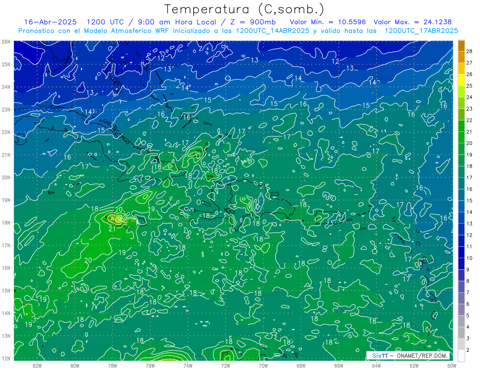Viewport: 480px width, 371px height.
Task: Click the '14N' latitude axis label
Action: [6, 313]
